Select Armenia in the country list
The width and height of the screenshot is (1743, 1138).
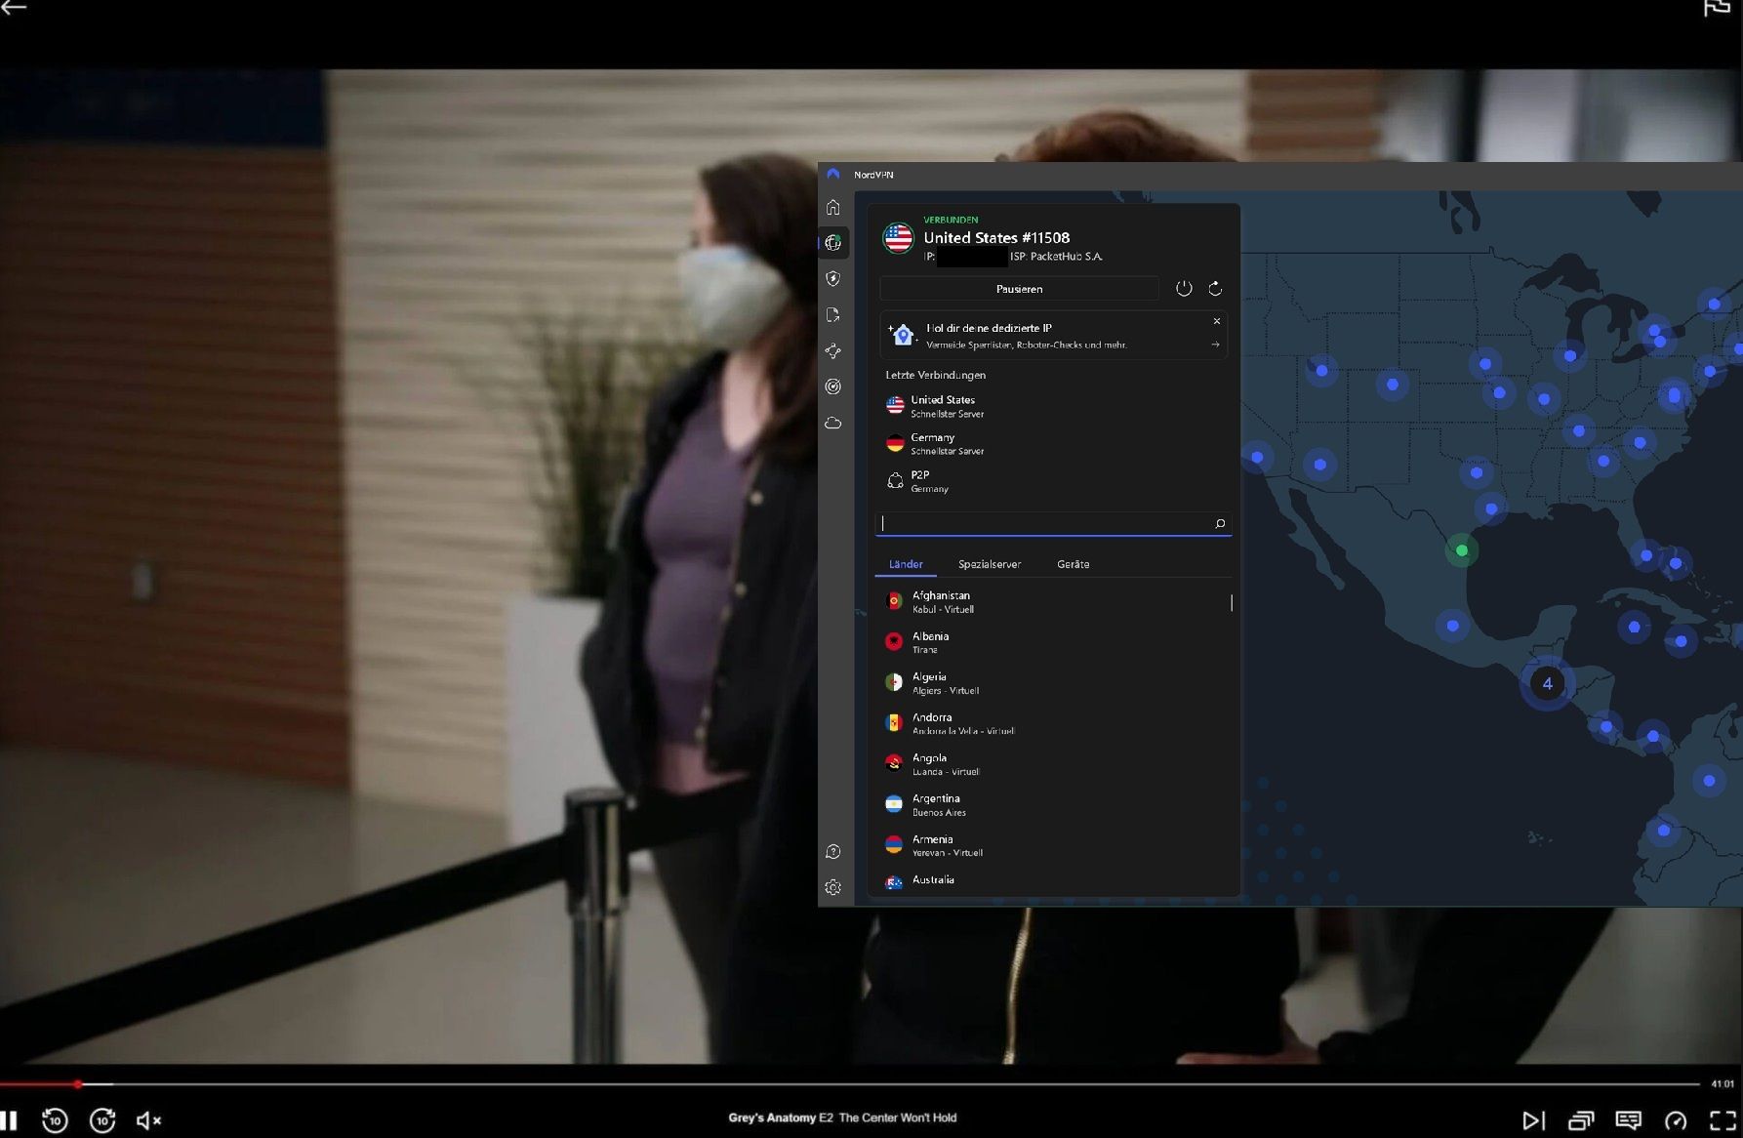pyautogui.click(x=1052, y=845)
